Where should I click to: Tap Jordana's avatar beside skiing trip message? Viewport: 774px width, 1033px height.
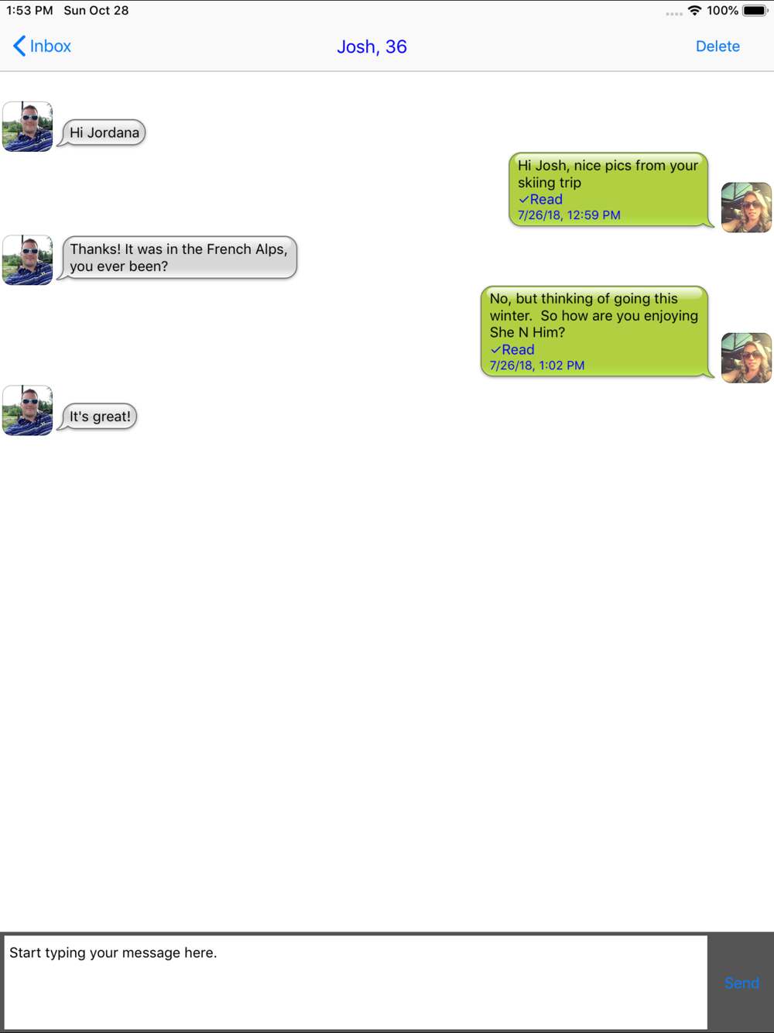click(746, 208)
